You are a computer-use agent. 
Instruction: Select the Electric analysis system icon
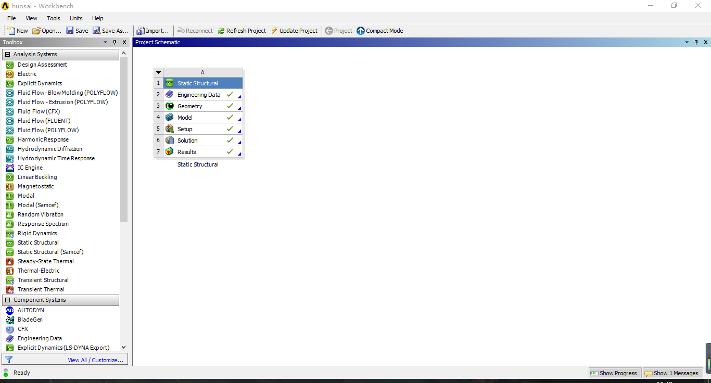click(x=9, y=74)
